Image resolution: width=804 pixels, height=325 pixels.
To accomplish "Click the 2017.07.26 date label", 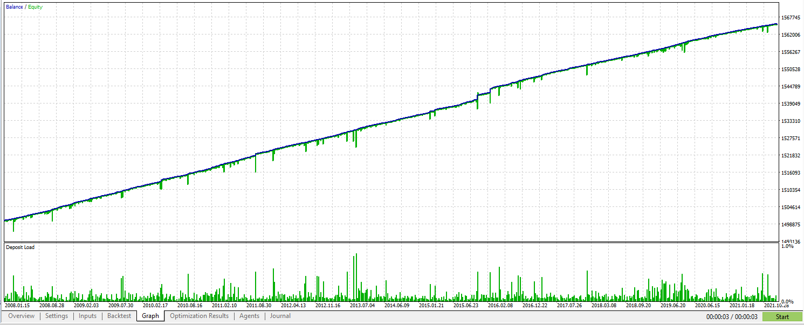I will tap(569, 306).
